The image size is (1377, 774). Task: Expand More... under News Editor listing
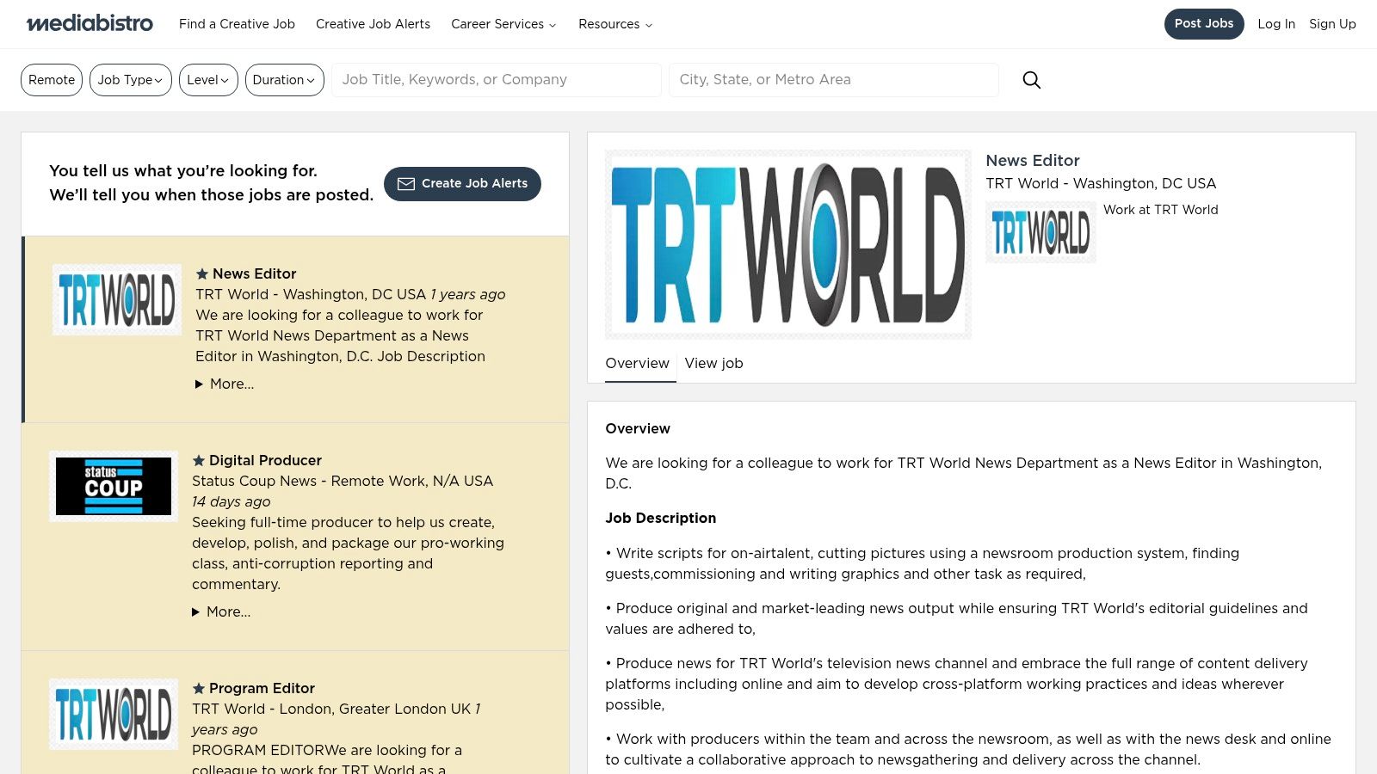tap(225, 384)
